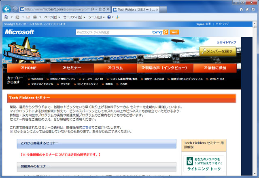Toggle the Compatibility View icon in address bar
Viewport: 259px width, 178px height.
pyautogui.click(x=100, y=9)
